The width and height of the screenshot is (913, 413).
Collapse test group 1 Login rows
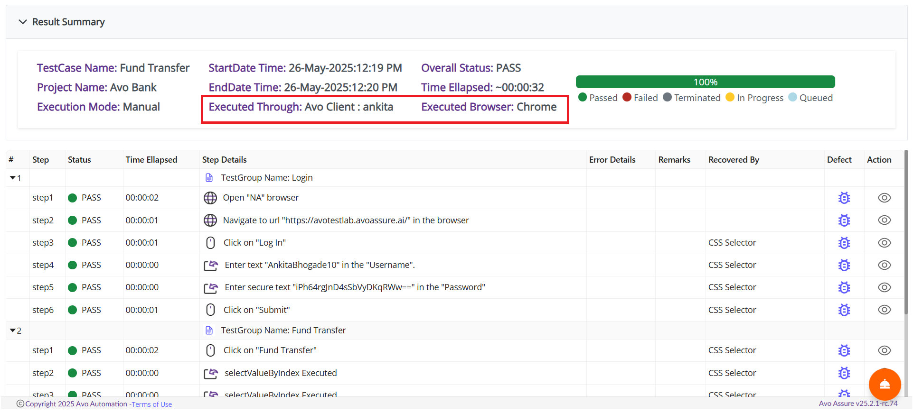tap(13, 178)
